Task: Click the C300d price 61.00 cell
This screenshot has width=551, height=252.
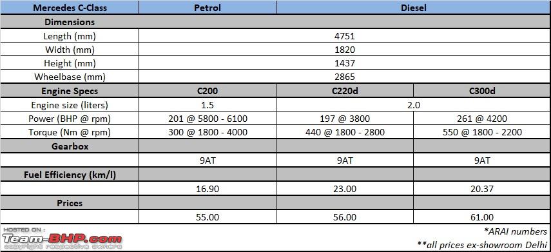Action: pyautogui.click(x=482, y=217)
